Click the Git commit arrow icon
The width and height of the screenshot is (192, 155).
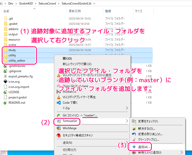pyautogui.click(x=58, y=115)
